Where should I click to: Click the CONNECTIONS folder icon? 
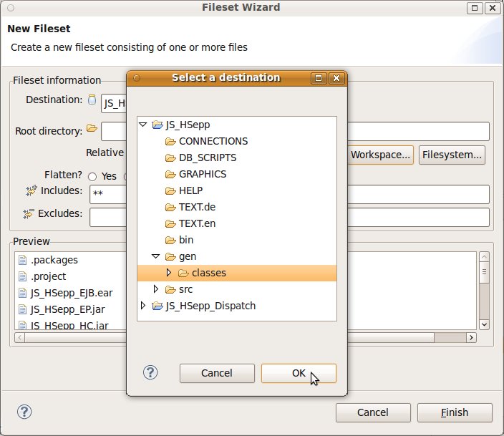pos(170,141)
